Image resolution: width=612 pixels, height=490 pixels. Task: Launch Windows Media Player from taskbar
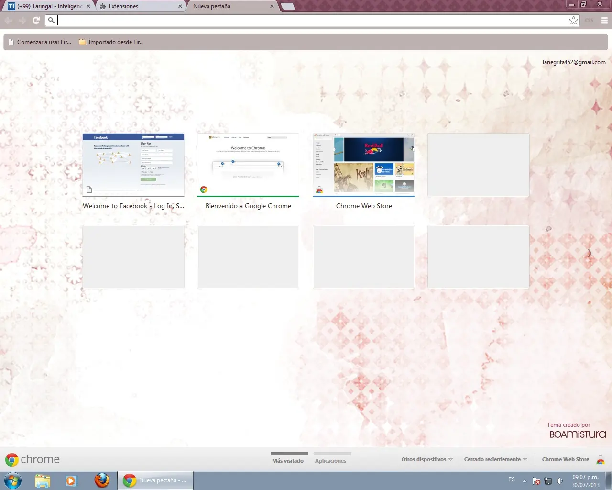pyautogui.click(x=72, y=480)
